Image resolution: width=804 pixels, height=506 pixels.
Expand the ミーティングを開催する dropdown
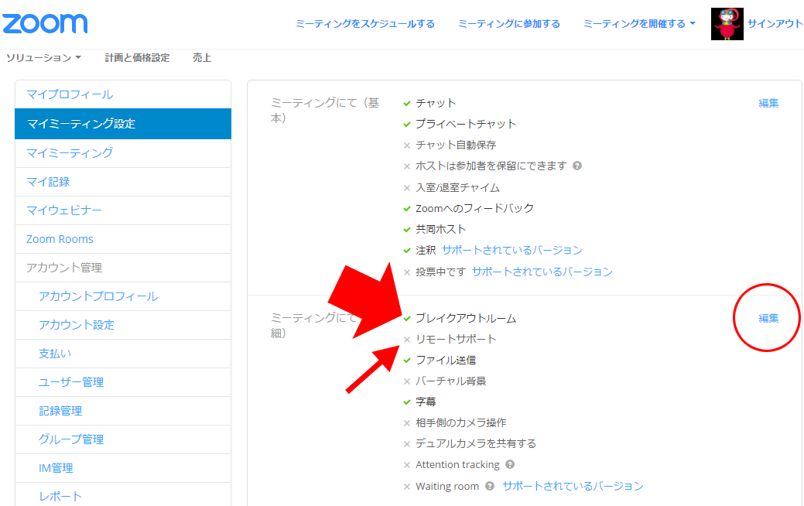coord(639,24)
